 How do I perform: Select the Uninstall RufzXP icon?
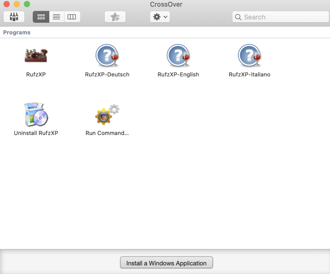click(36, 115)
